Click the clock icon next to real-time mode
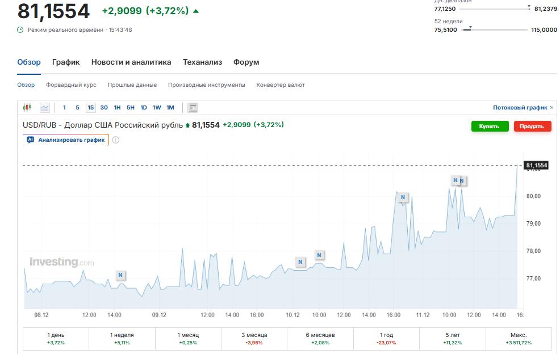 click(x=20, y=29)
